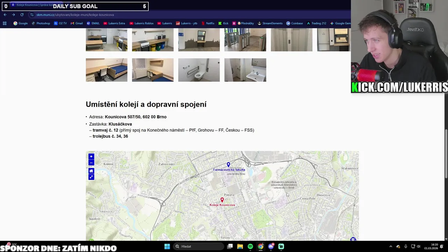Open Trading 212 bookmark
448x252 pixels.
point(316,23)
